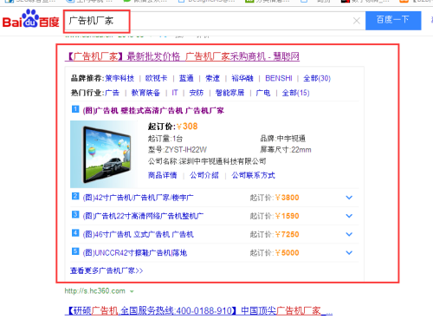Click the number 4 rank badge

(75, 233)
